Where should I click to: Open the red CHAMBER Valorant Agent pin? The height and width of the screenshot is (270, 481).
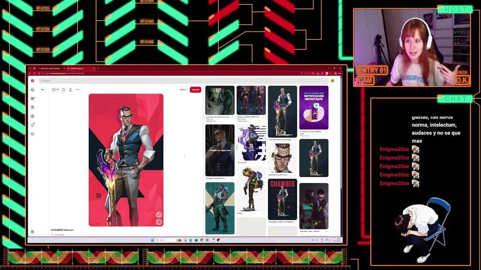[282, 199]
